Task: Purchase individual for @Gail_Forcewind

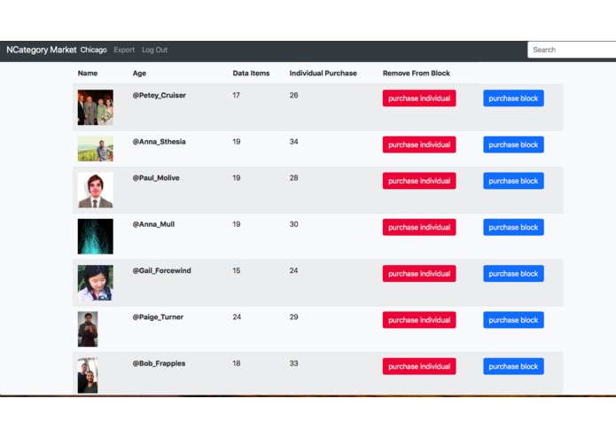Action: (x=419, y=273)
